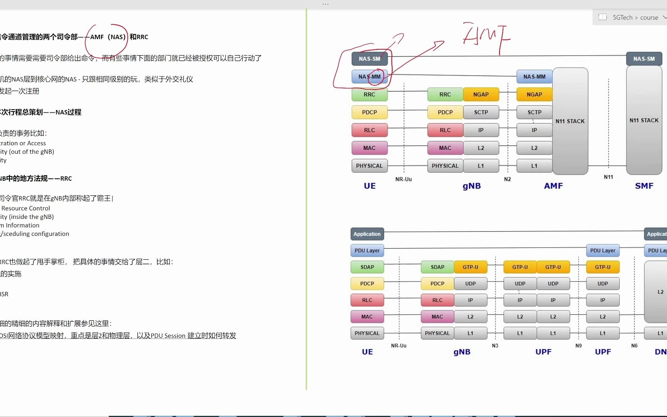
Task: Click the N11 STACK block in SMF
Action: click(644, 120)
